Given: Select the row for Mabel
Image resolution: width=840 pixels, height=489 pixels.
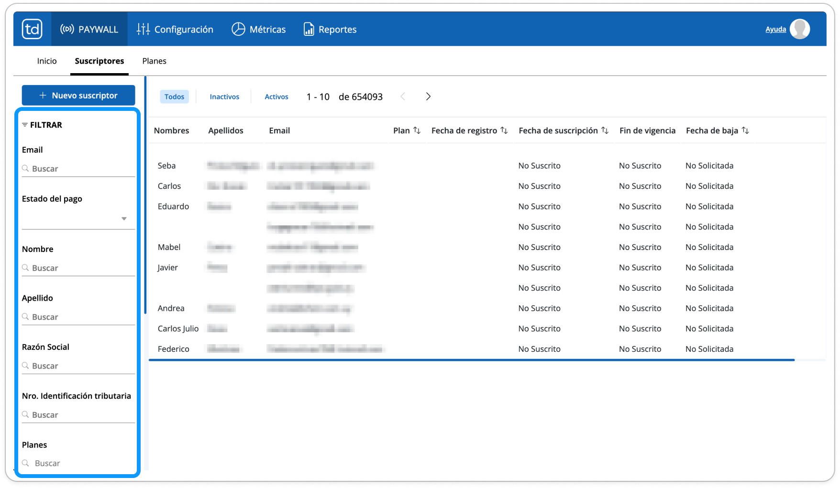Looking at the screenshot, I should [x=487, y=247].
